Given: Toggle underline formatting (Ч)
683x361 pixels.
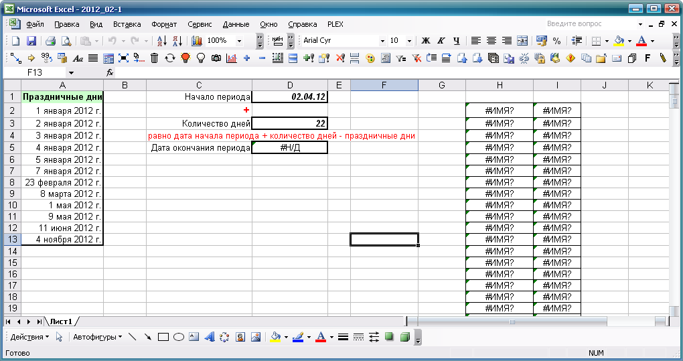Looking at the screenshot, I should (457, 41).
